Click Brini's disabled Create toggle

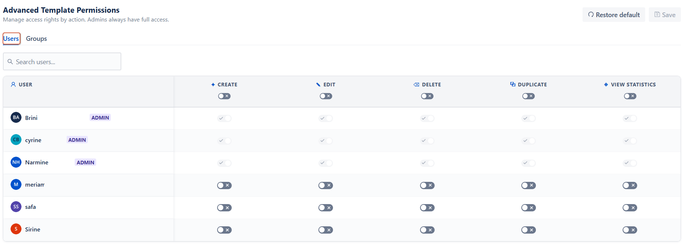[x=224, y=118]
